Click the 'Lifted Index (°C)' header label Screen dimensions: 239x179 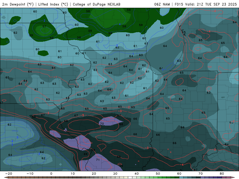[x=53, y=4]
